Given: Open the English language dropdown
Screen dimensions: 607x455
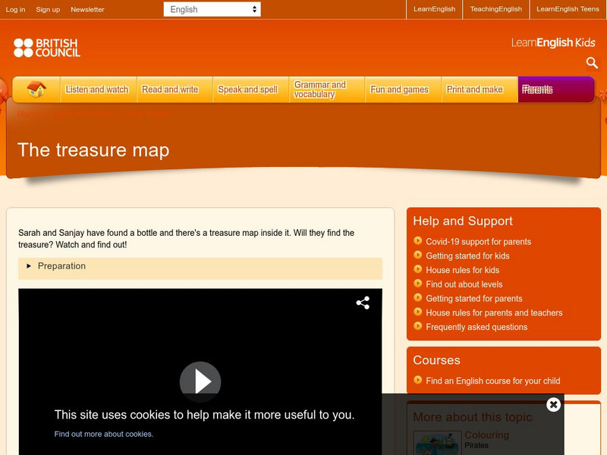Looking at the screenshot, I should pyautogui.click(x=212, y=9).
